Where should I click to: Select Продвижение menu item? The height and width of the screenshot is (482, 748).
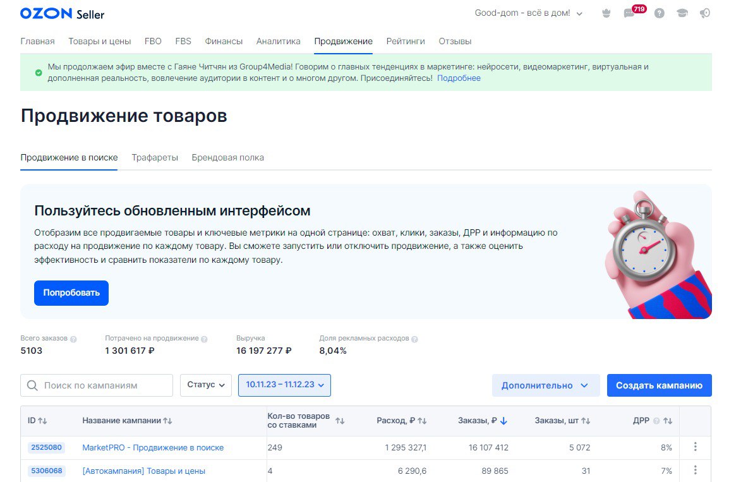tap(344, 42)
